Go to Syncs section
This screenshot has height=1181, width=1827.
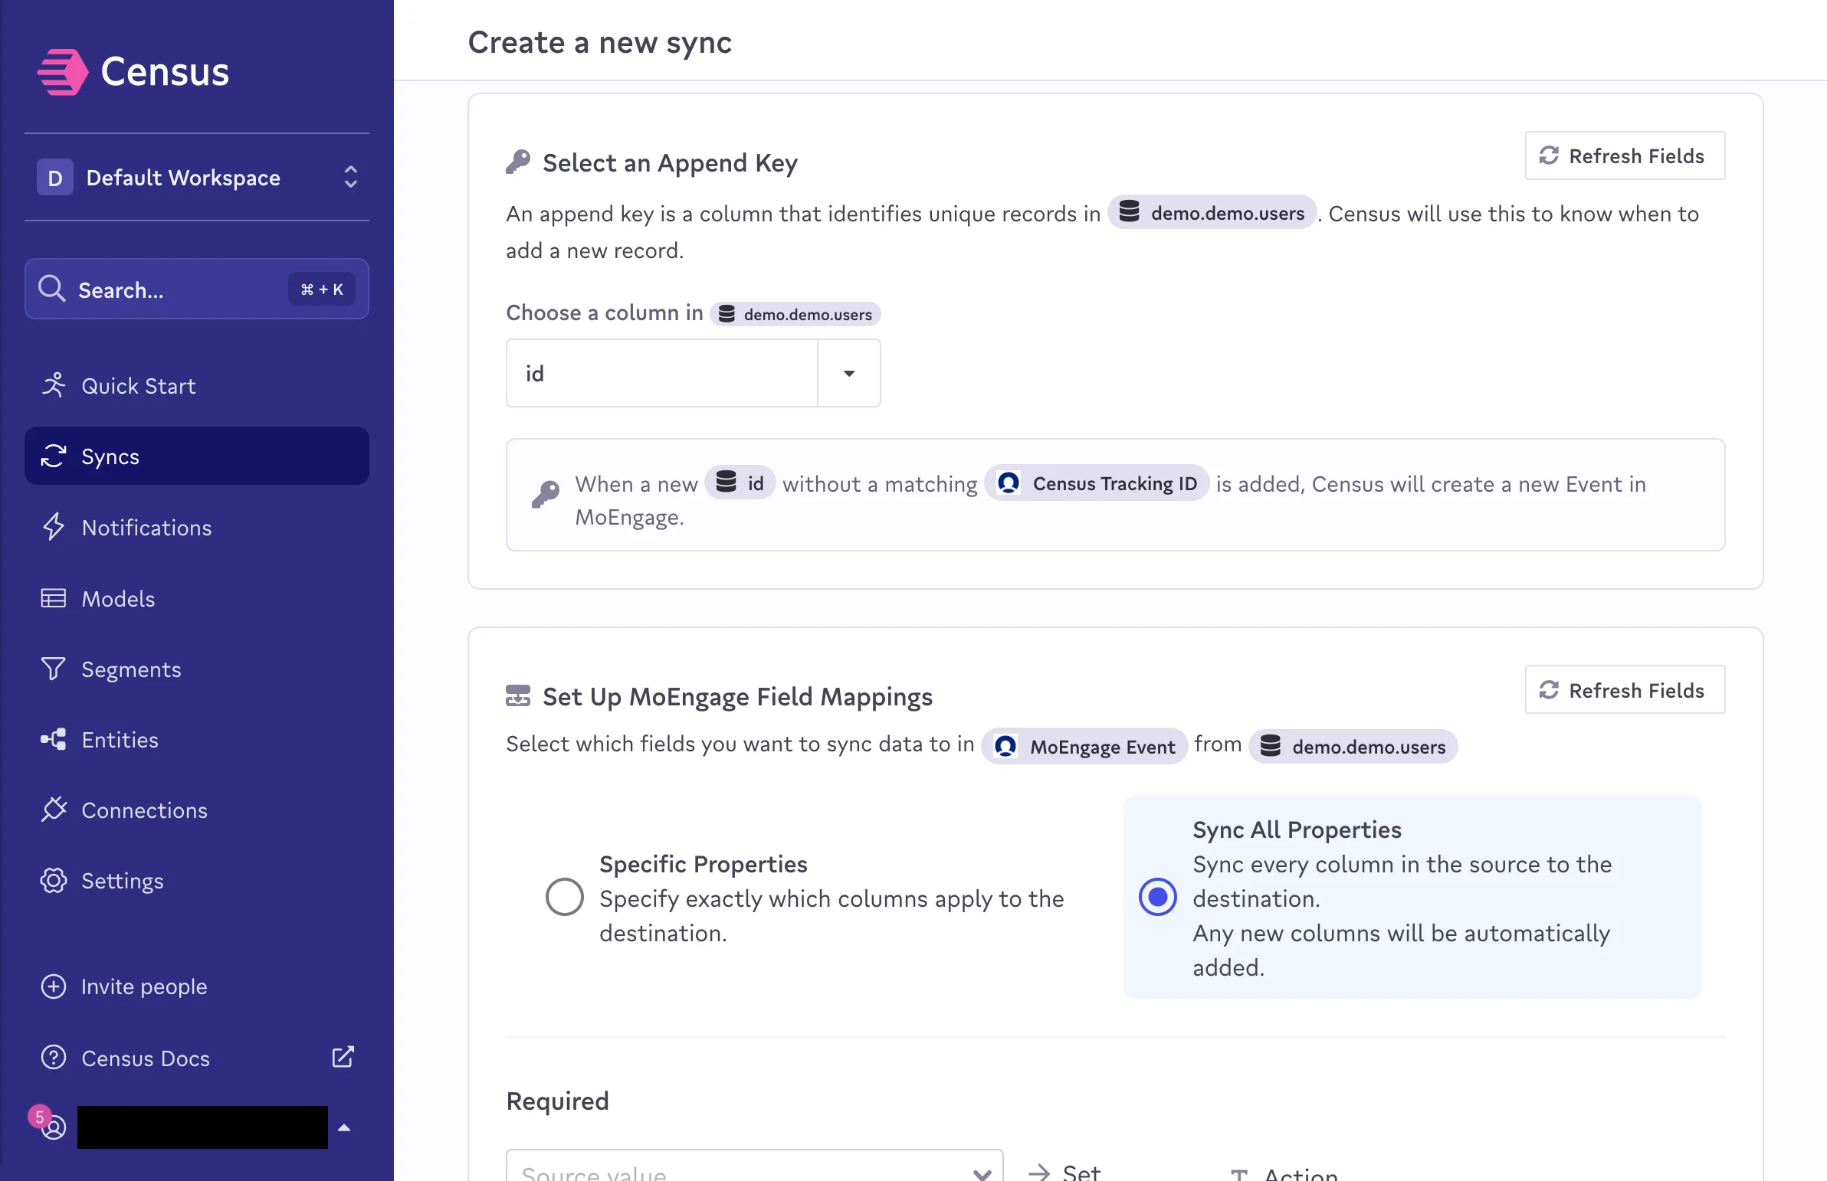(197, 456)
